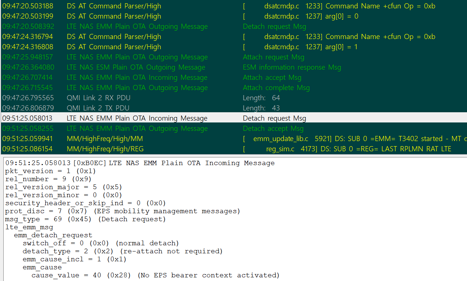Select the Detach request Msg at 09:47:20.508392
This screenshot has height=281, width=467.
point(233,26)
